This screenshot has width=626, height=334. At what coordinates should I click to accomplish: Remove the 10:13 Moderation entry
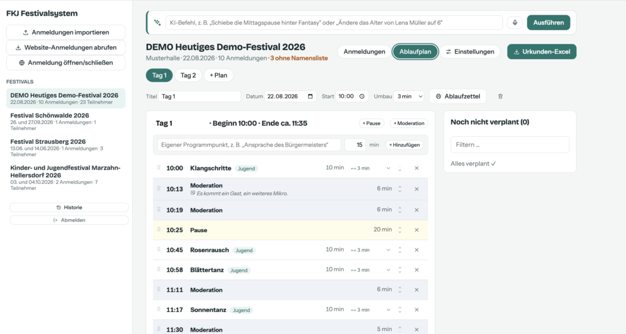tap(416, 189)
